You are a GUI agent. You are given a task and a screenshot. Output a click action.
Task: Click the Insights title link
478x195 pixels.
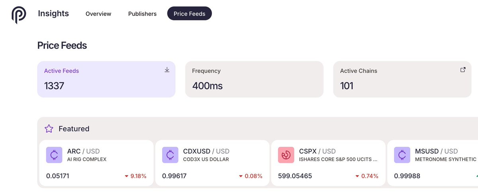(x=53, y=14)
